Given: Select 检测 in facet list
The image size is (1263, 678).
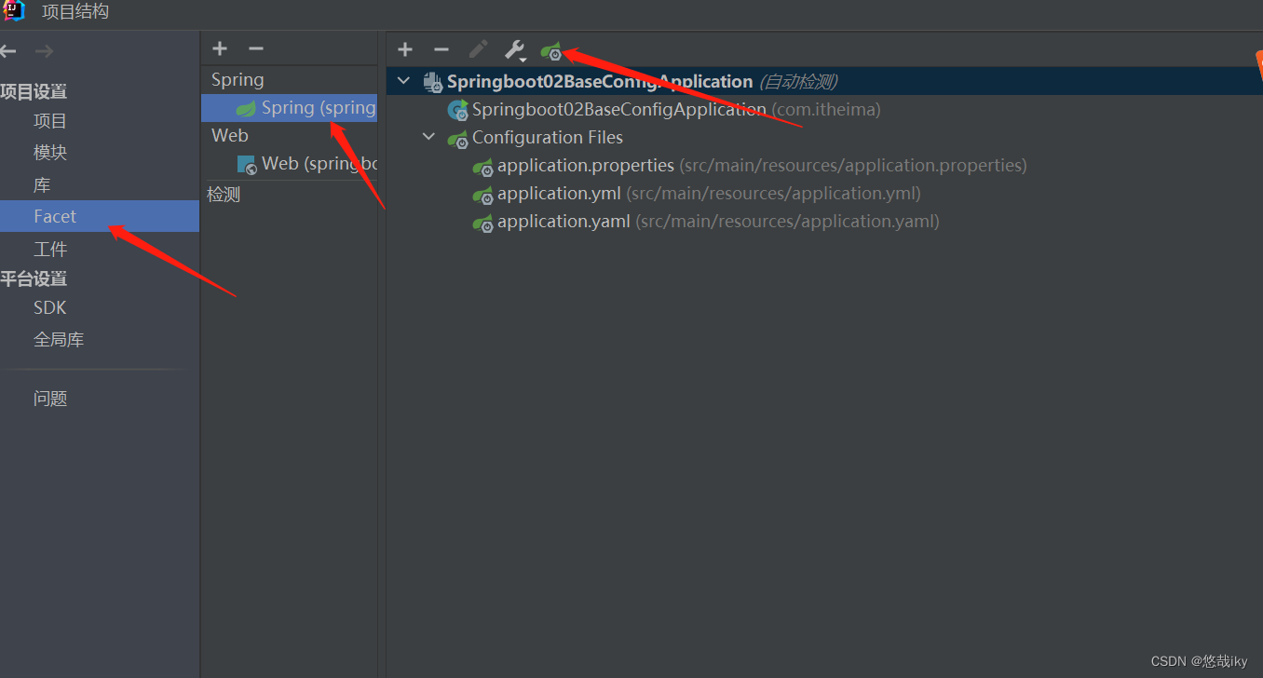Looking at the screenshot, I should click(224, 194).
